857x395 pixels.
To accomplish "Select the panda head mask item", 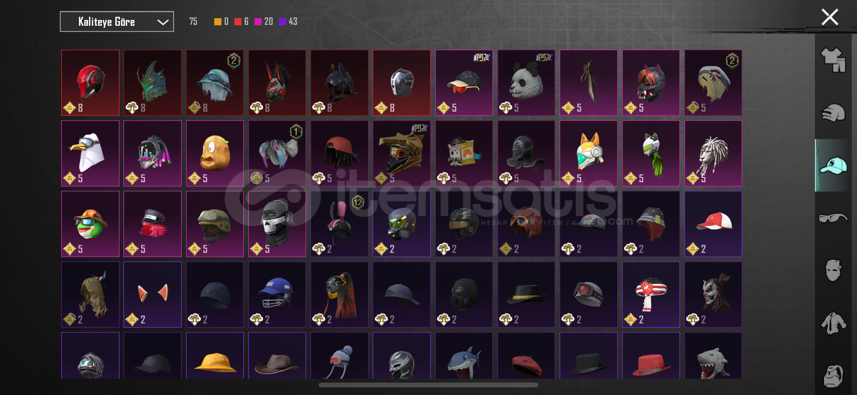I will (526, 83).
